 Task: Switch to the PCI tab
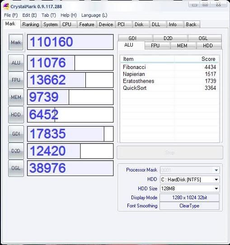tap(124, 24)
